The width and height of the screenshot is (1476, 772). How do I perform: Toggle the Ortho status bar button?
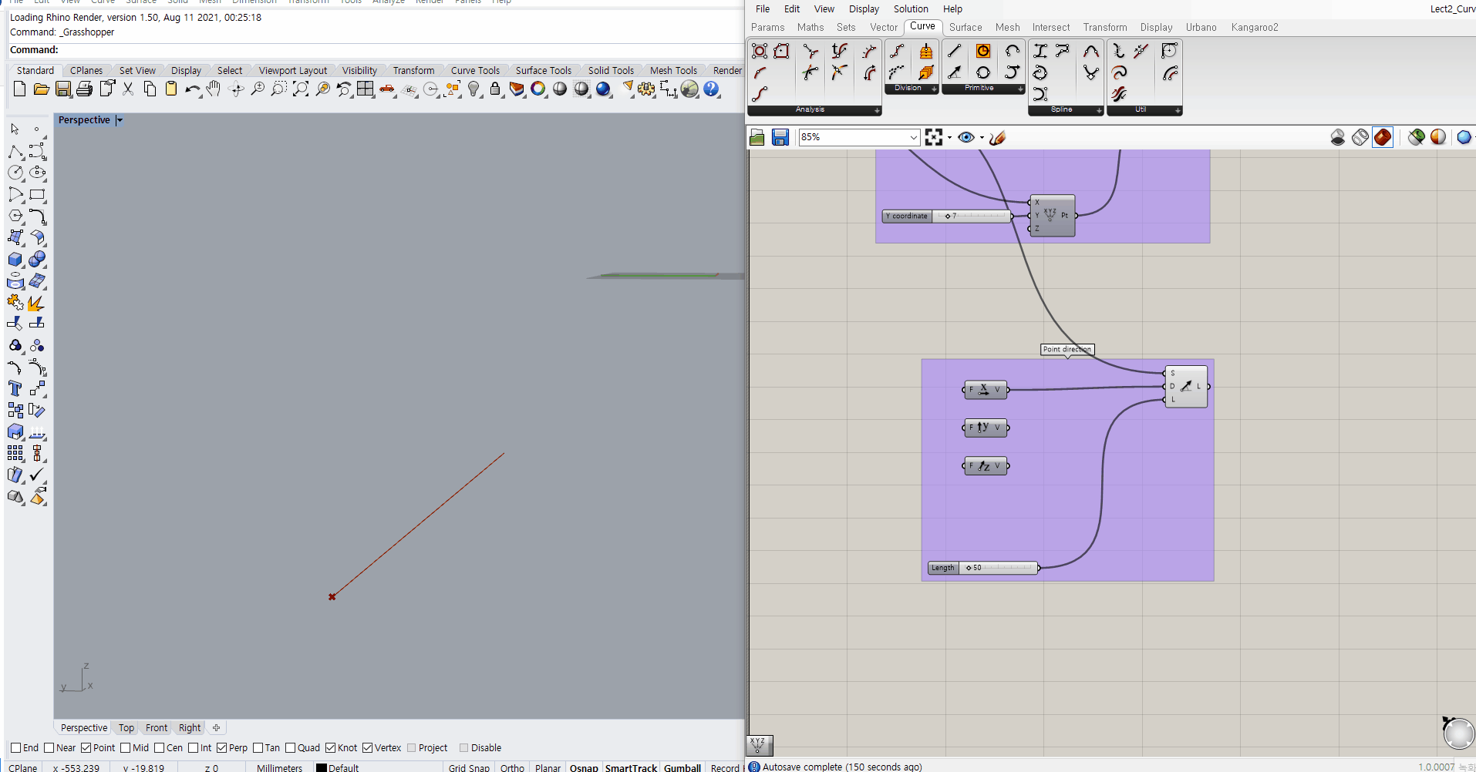[512, 767]
